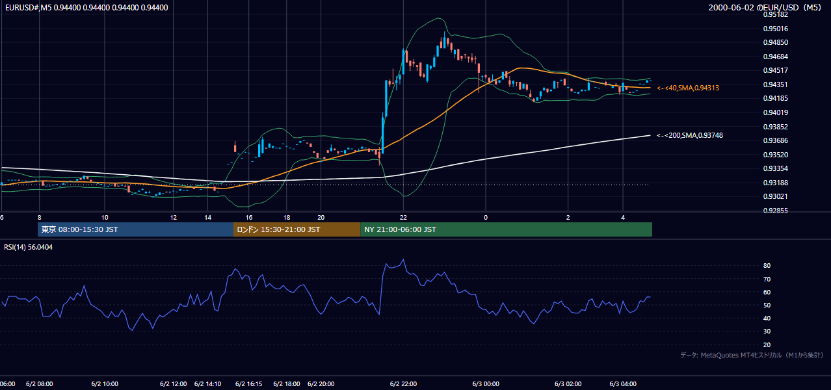Click the 0.93354 price axis label
Image resolution: width=831 pixels, height=390 pixels.
tap(776, 168)
